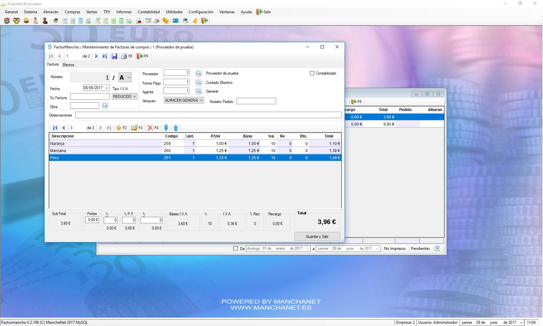Screen dimensions: 543x326
Task: Click the Guardar y Salir button
Action: click(x=317, y=237)
